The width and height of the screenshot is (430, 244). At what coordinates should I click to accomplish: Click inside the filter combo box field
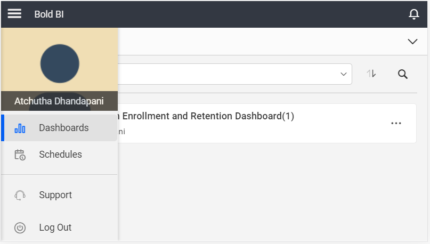click(229, 74)
